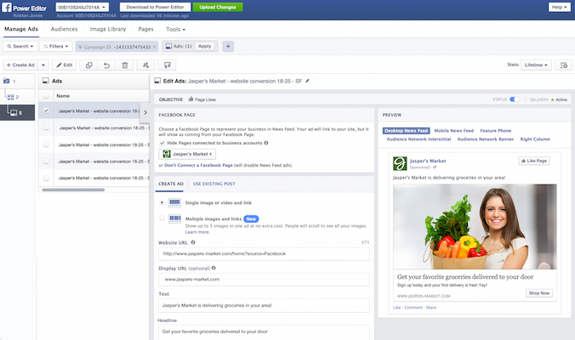This screenshot has height=340, width=575.
Task: Click Download to Power Editor
Action: [155, 7]
